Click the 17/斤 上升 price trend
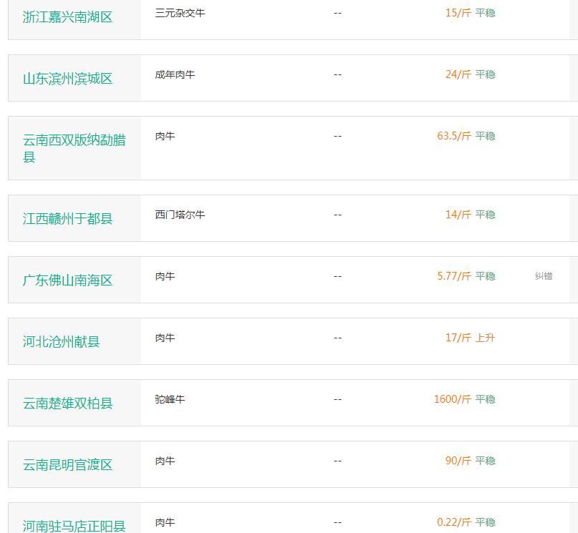 point(471,338)
